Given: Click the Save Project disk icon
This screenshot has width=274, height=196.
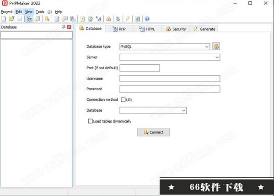Looking at the screenshot, I should (x=20, y=19).
